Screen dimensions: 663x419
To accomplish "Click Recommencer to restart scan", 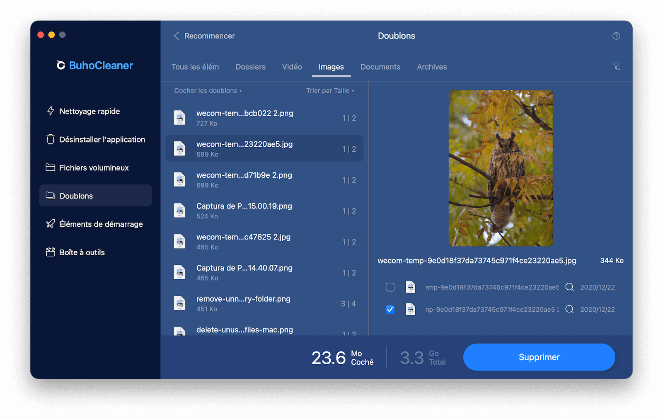I will coord(210,36).
